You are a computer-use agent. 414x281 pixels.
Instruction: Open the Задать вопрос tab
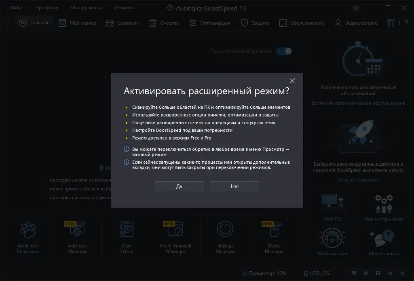(355, 23)
